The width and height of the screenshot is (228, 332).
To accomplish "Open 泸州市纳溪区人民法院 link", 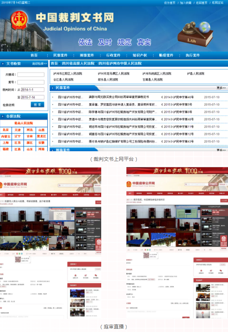I will click(x=157, y=74).
